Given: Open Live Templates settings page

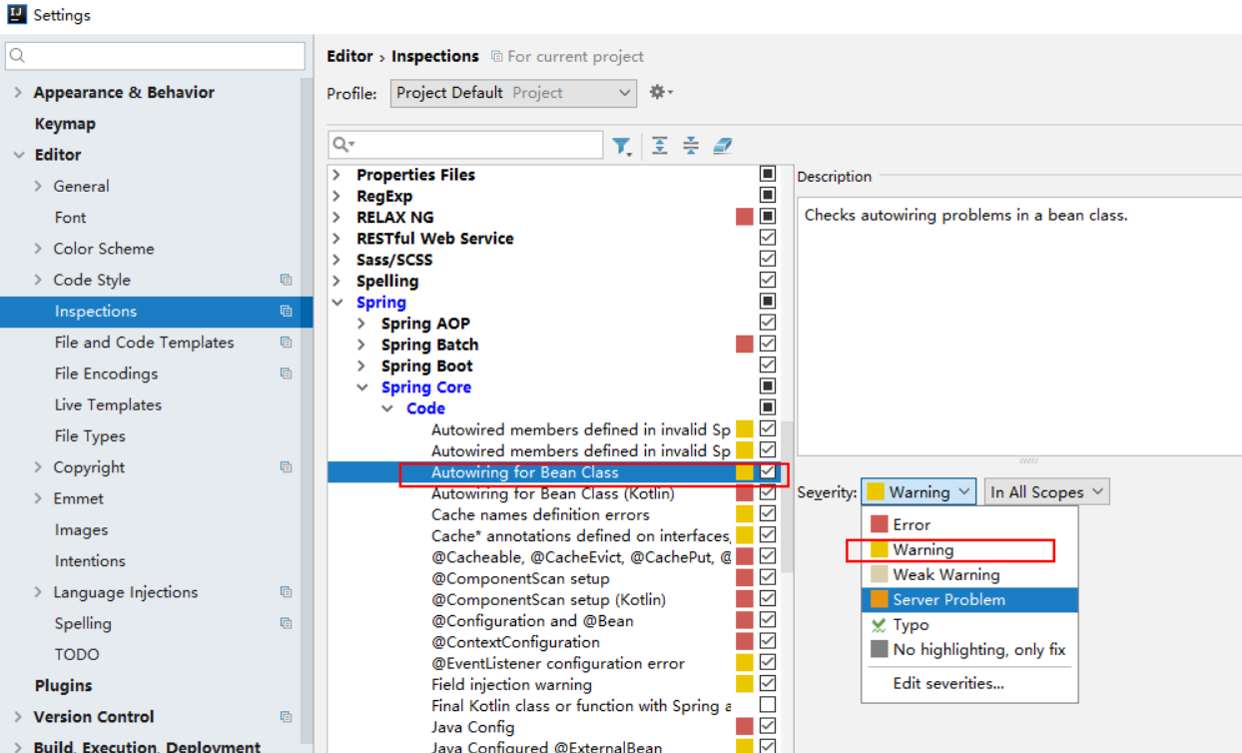Looking at the screenshot, I should [108, 404].
